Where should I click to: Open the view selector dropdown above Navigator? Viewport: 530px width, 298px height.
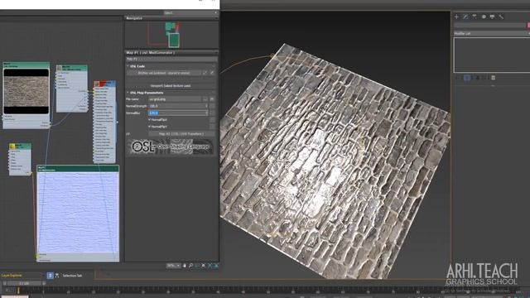pos(190,13)
